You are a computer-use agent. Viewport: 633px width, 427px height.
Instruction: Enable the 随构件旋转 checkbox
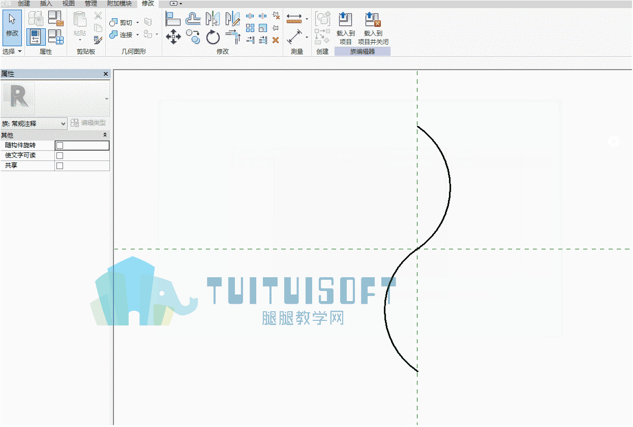[x=59, y=146]
